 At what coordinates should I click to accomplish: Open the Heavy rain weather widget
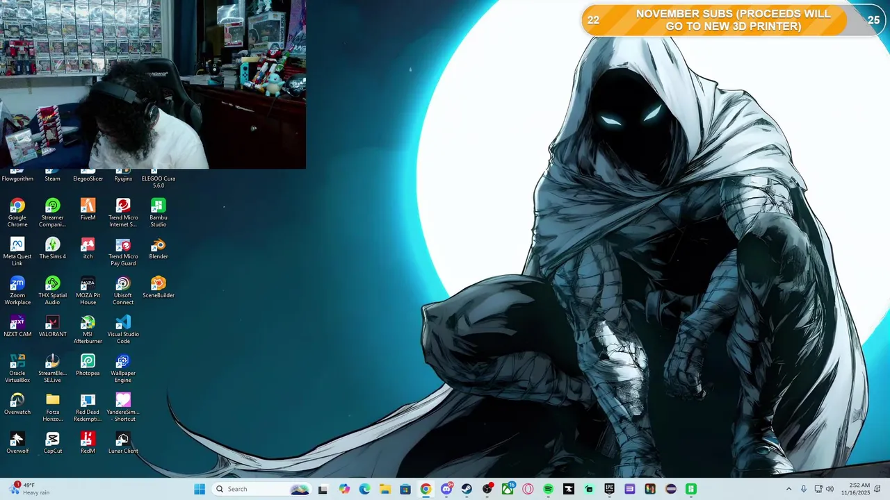coord(31,489)
